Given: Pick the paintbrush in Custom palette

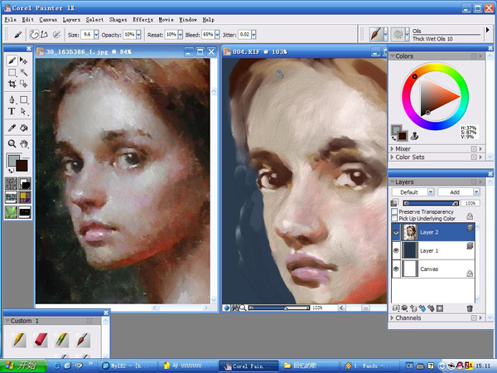Looking at the screenshot, I should [83, 340].
